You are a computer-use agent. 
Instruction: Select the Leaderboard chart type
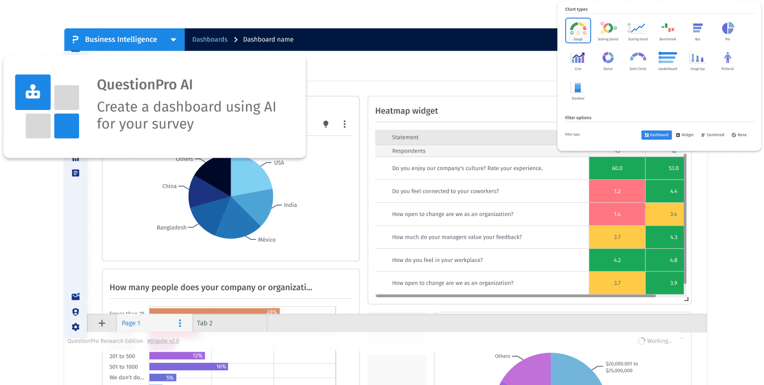667,60
